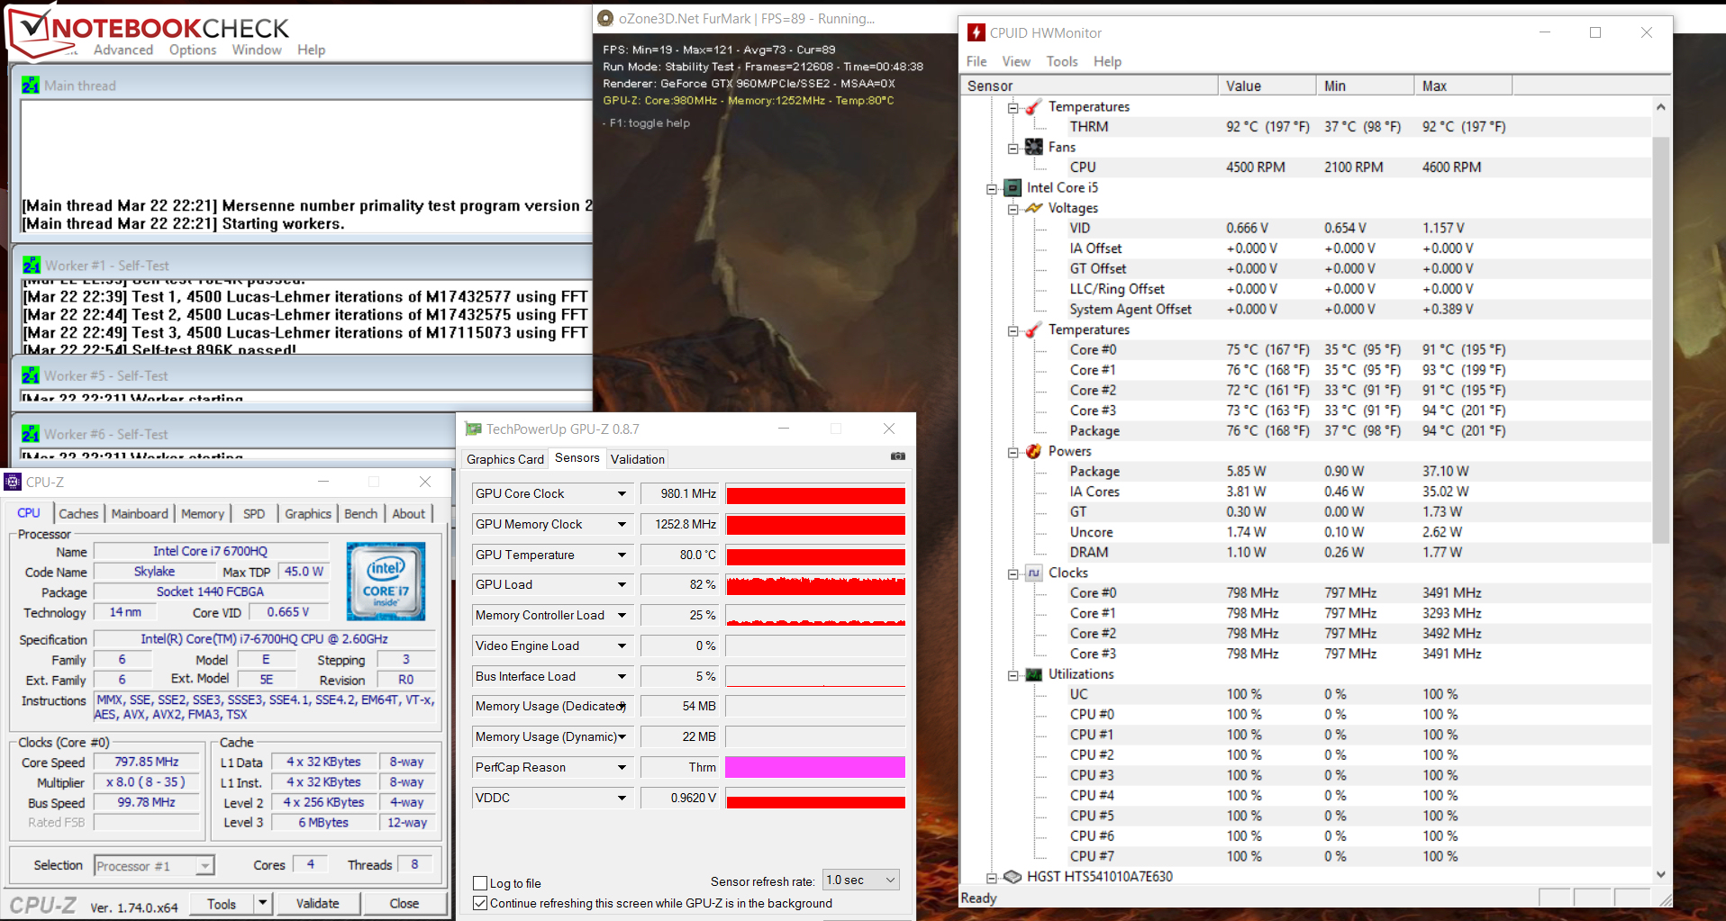Viewport: 1726px width, 921px height.
Task: Click the Worker #1 Self-Test window icon
Action: coord(32,266)
